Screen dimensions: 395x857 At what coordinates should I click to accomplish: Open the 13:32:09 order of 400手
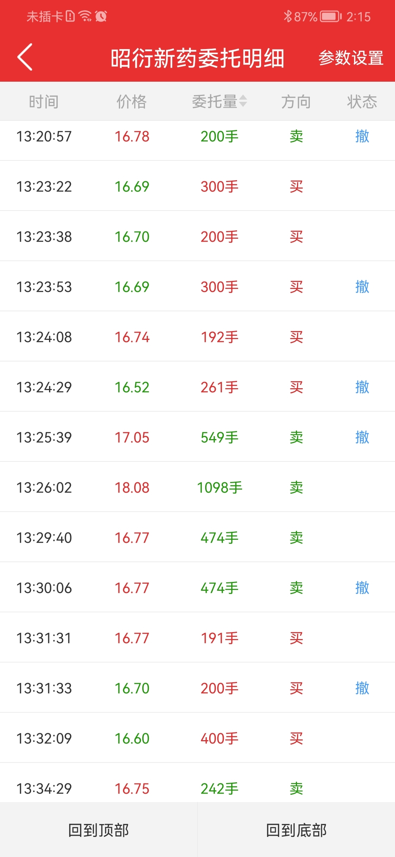[x=197, y=738]
